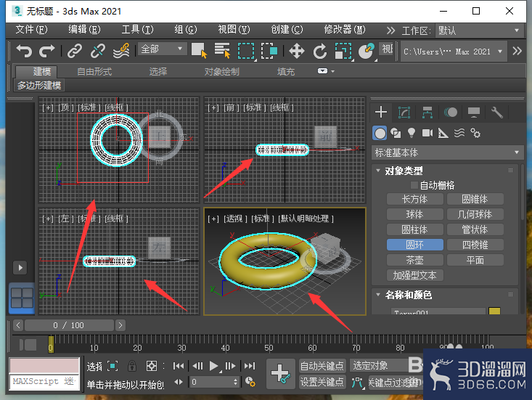Select Geometry category sphere icon
Screen dimensions: 532x400
click(380, 133)
